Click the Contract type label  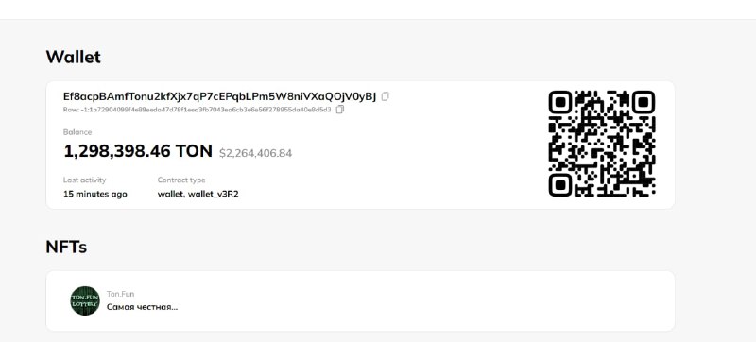[181, 180]
